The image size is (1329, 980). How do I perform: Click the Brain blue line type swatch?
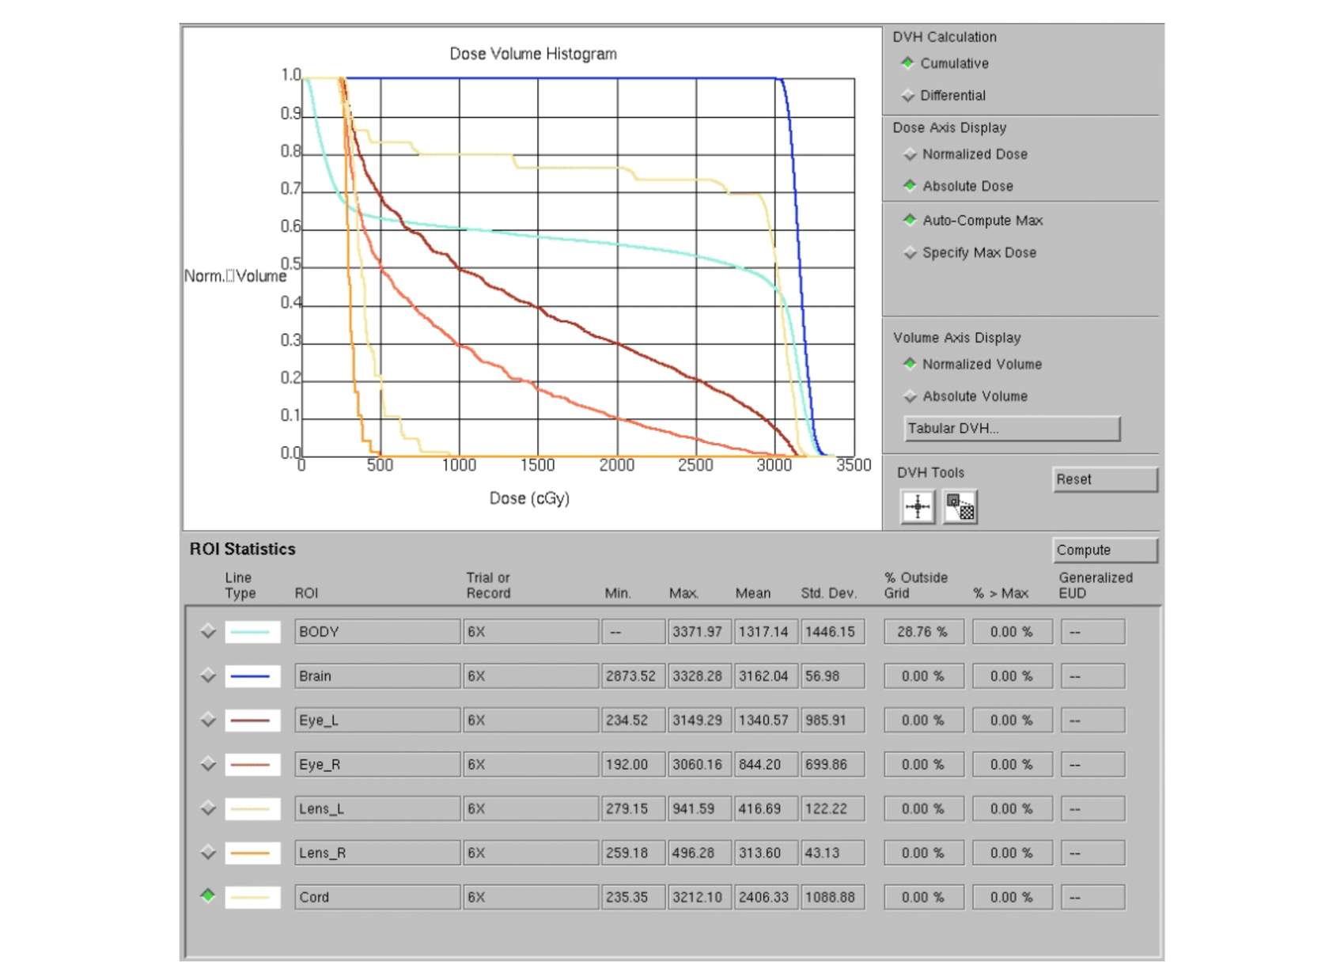[x=252, y=676]
